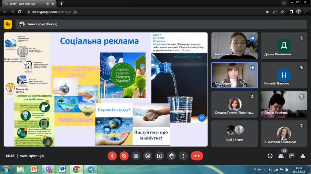Open emoji reactions in Meet

pyautogui.click(x=148, y=156)
